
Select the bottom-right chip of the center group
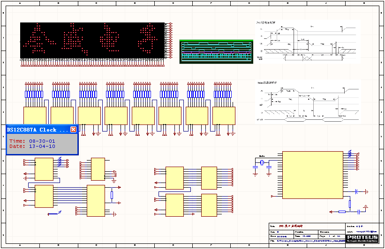209,205
